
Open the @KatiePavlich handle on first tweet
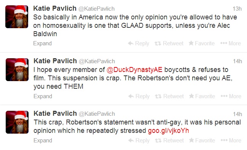[96, 9]
